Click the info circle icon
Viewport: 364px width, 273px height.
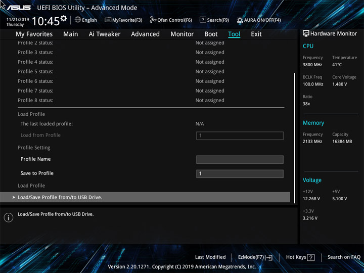coord(9,217)
